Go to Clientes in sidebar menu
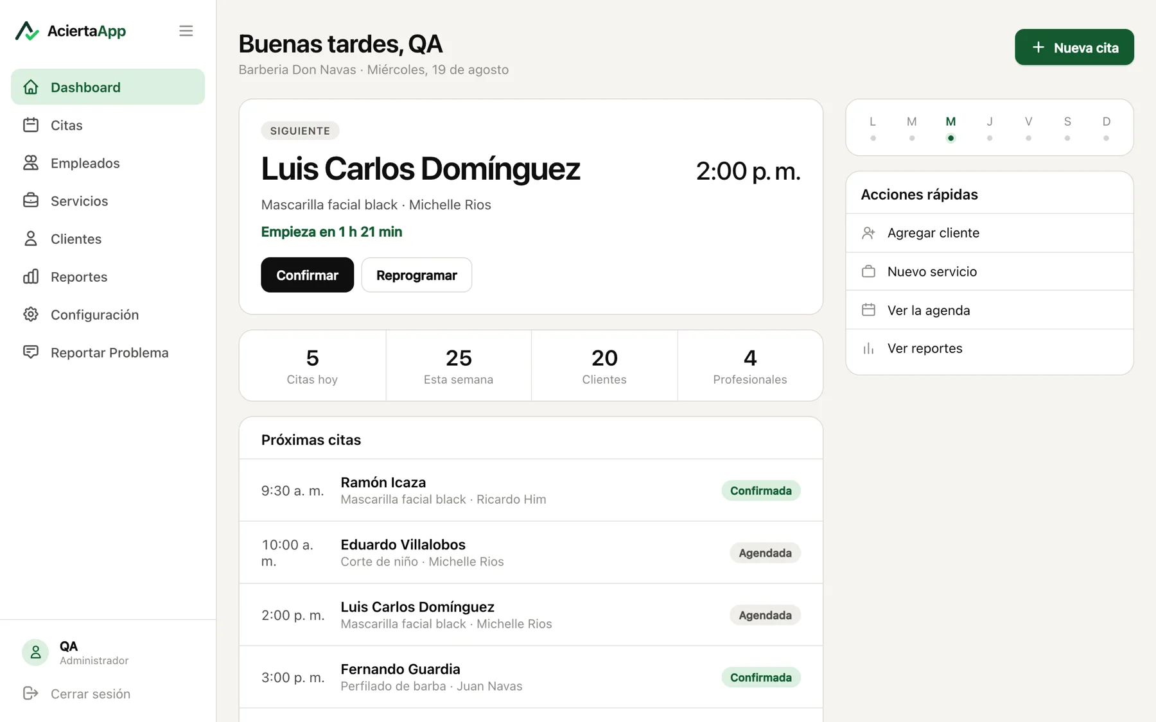The width and height of the screenshot is (1156, 722). click(108, 239)
